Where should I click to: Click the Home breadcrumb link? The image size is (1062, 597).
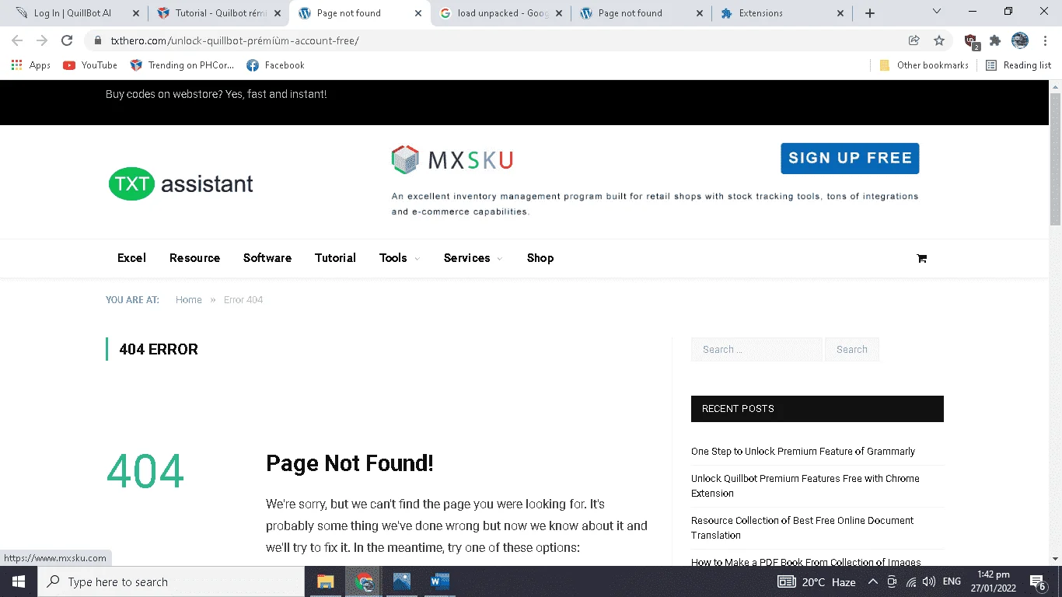[x=189, y=300]
